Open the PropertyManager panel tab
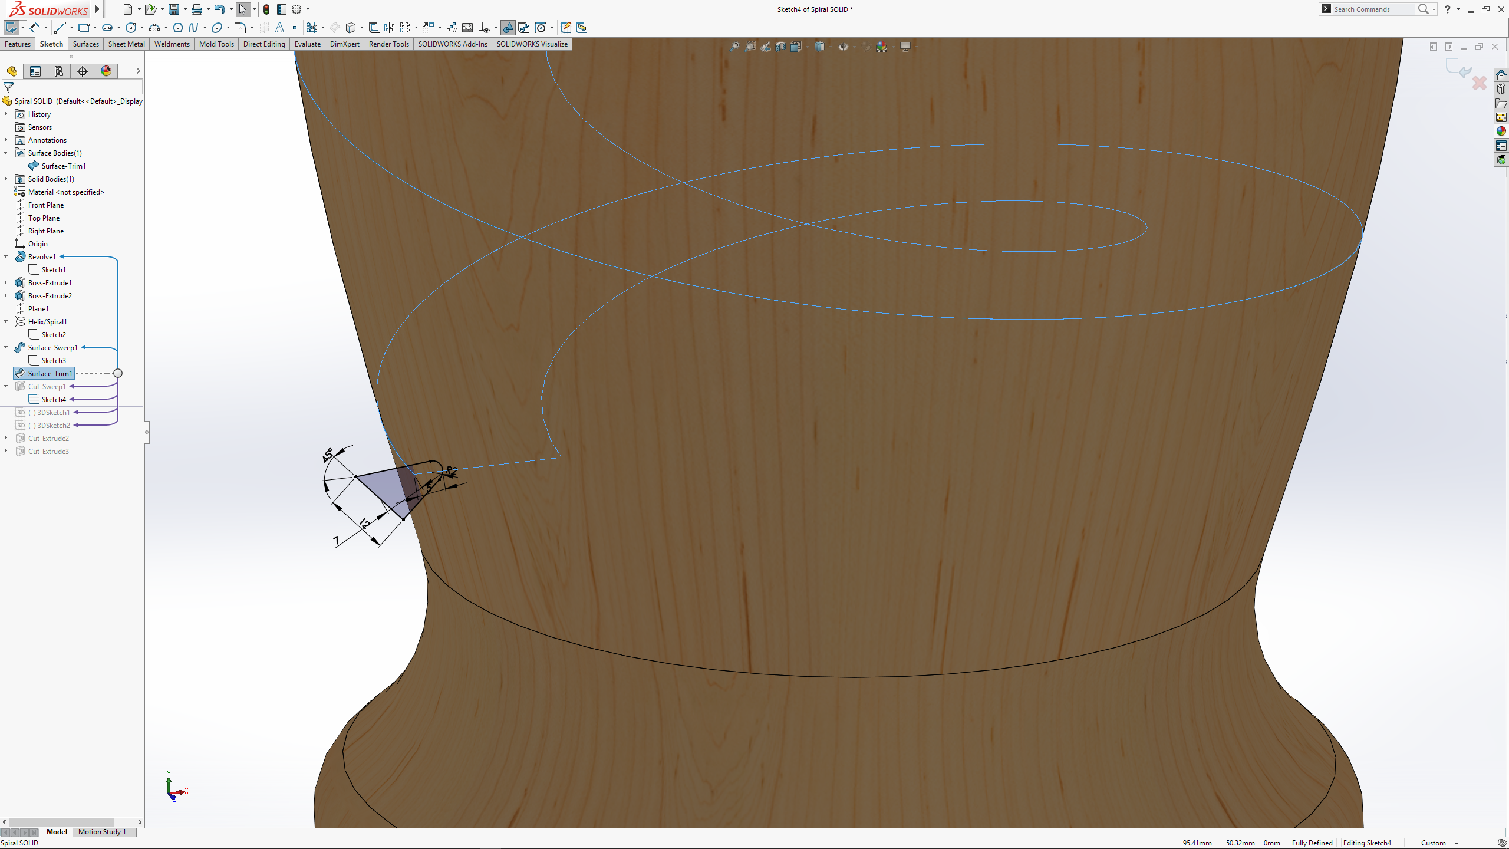 click(35, 71)
